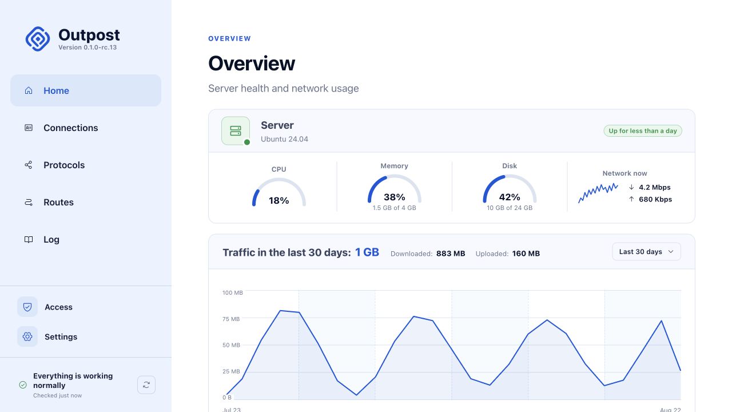Go to the Protocols page
The height and width of the screenshot is (412, 732).
[x=86, y=165]
